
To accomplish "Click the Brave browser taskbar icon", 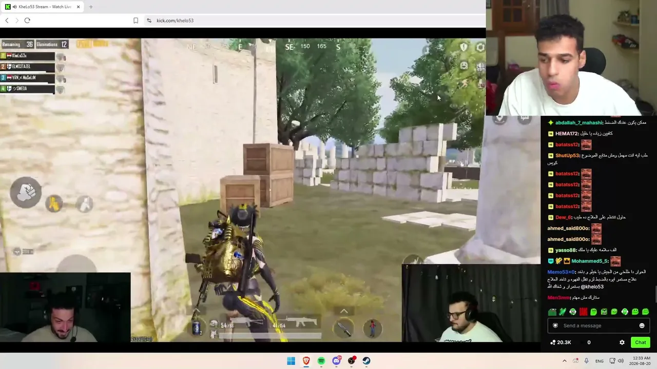I will pyautogui.click(x=306, y=361).
